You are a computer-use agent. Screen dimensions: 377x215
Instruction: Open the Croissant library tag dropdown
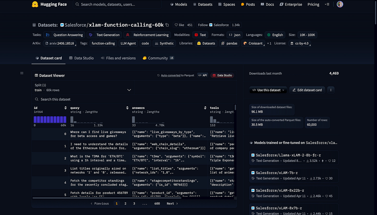pyautogui.click(x=253, y=43)
